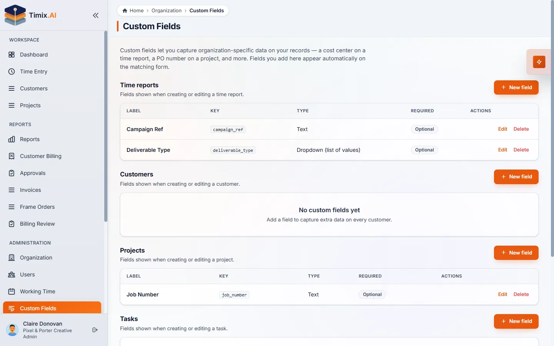
Task: Click the Job Number label
Action: (x=142, y=294)
